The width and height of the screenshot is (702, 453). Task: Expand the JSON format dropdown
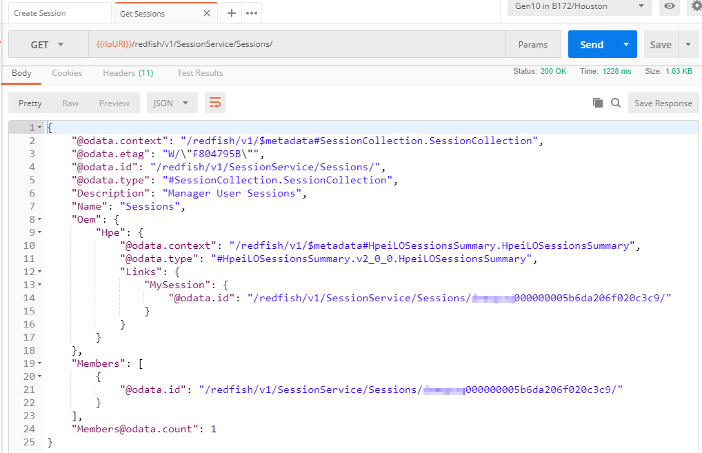point(172,103)
